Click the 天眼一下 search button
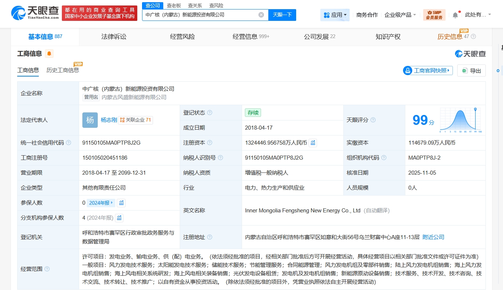This screenshot has height=290, width=503. tap(282, 15)
